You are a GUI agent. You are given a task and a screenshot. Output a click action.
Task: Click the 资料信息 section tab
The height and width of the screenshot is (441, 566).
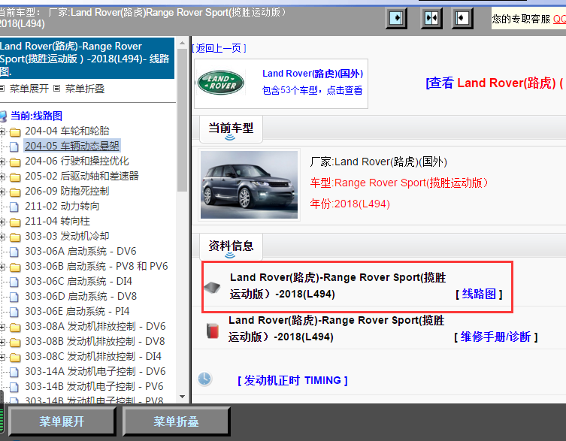[x=231, y=246]
